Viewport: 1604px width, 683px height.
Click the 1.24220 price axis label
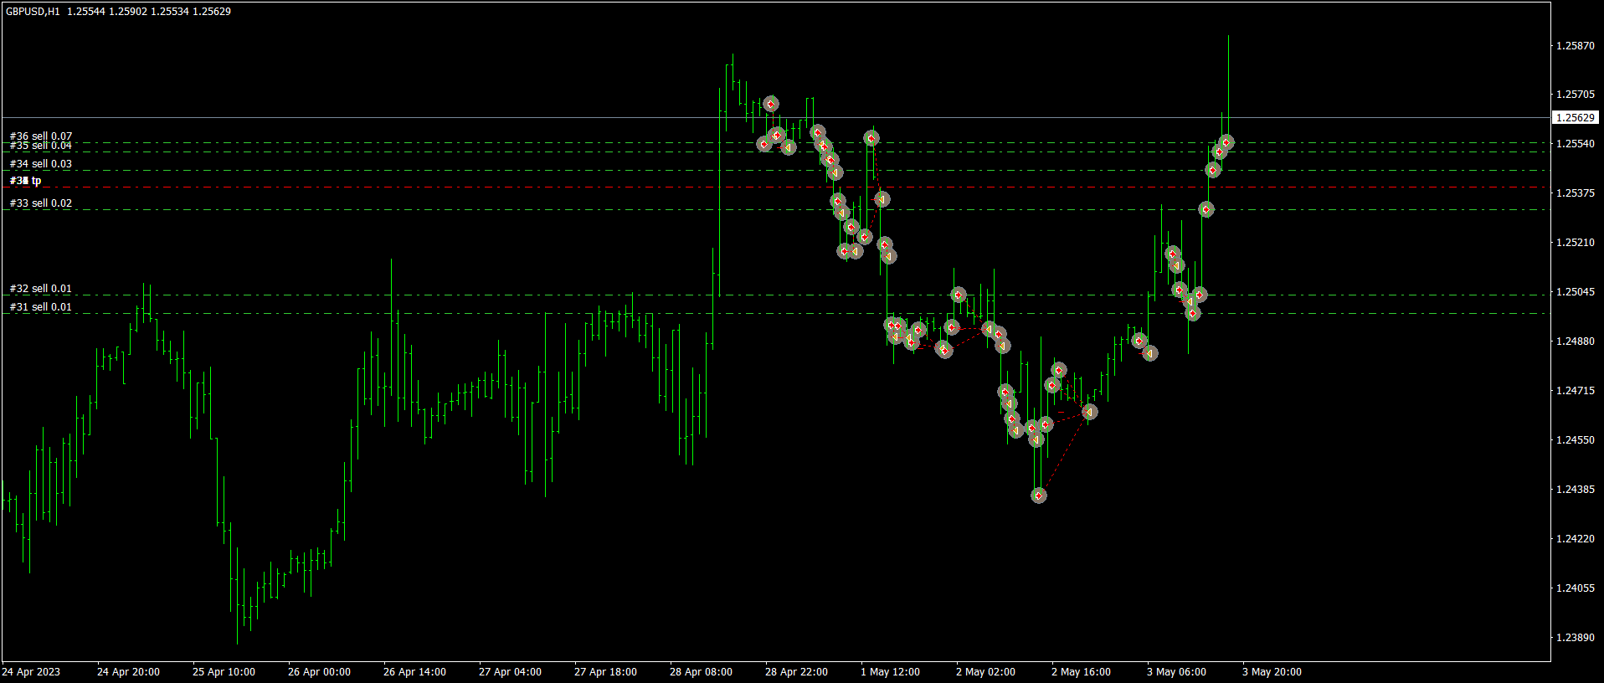coord(1576,539)
